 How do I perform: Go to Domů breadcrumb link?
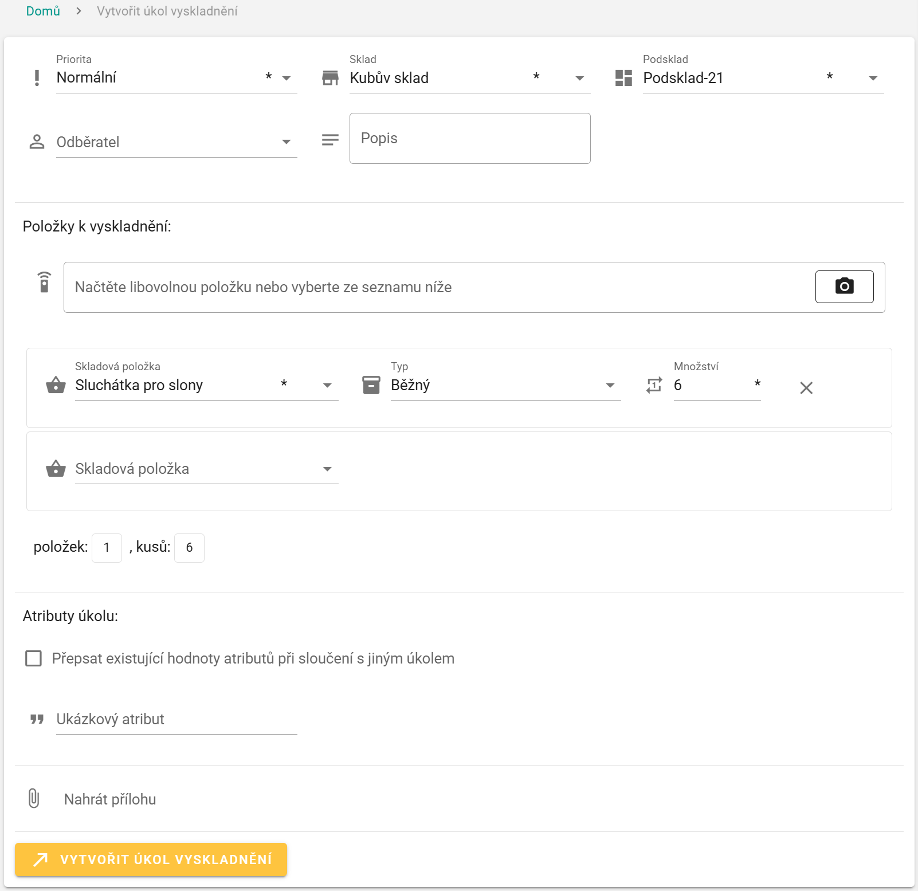pyautogui.click(x=43, y=11)
